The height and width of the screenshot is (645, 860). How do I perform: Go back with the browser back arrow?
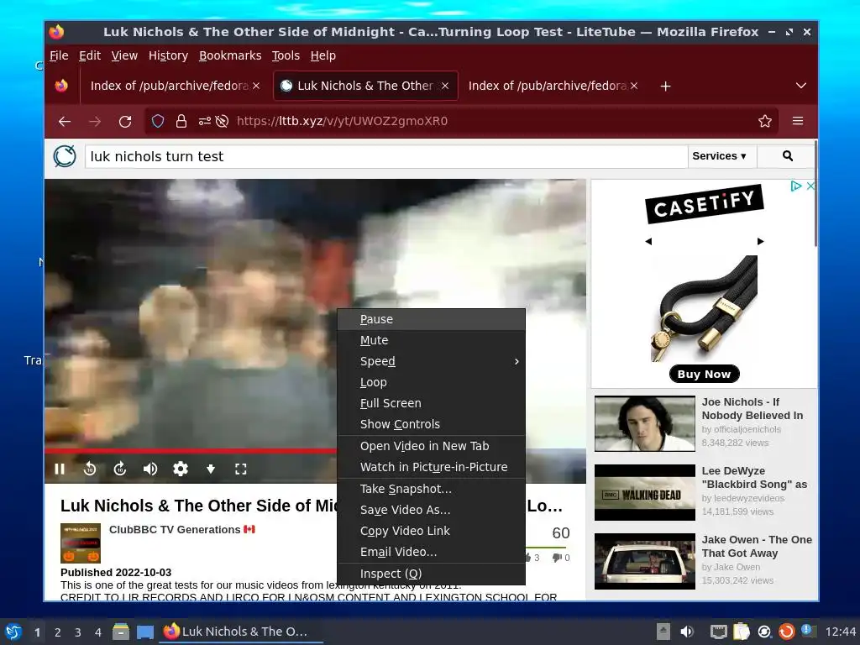pos(65,121)
